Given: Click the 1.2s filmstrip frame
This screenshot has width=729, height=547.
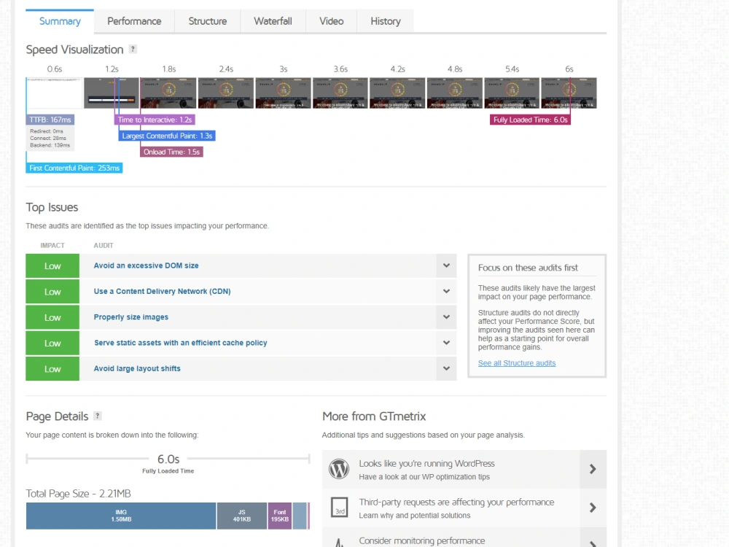Looking at the screenshot, I should click(x=111, y=93).
